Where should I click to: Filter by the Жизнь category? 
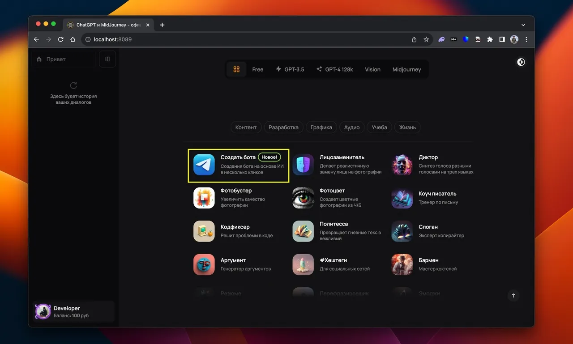pyautogui.click(x=407, y=127)
